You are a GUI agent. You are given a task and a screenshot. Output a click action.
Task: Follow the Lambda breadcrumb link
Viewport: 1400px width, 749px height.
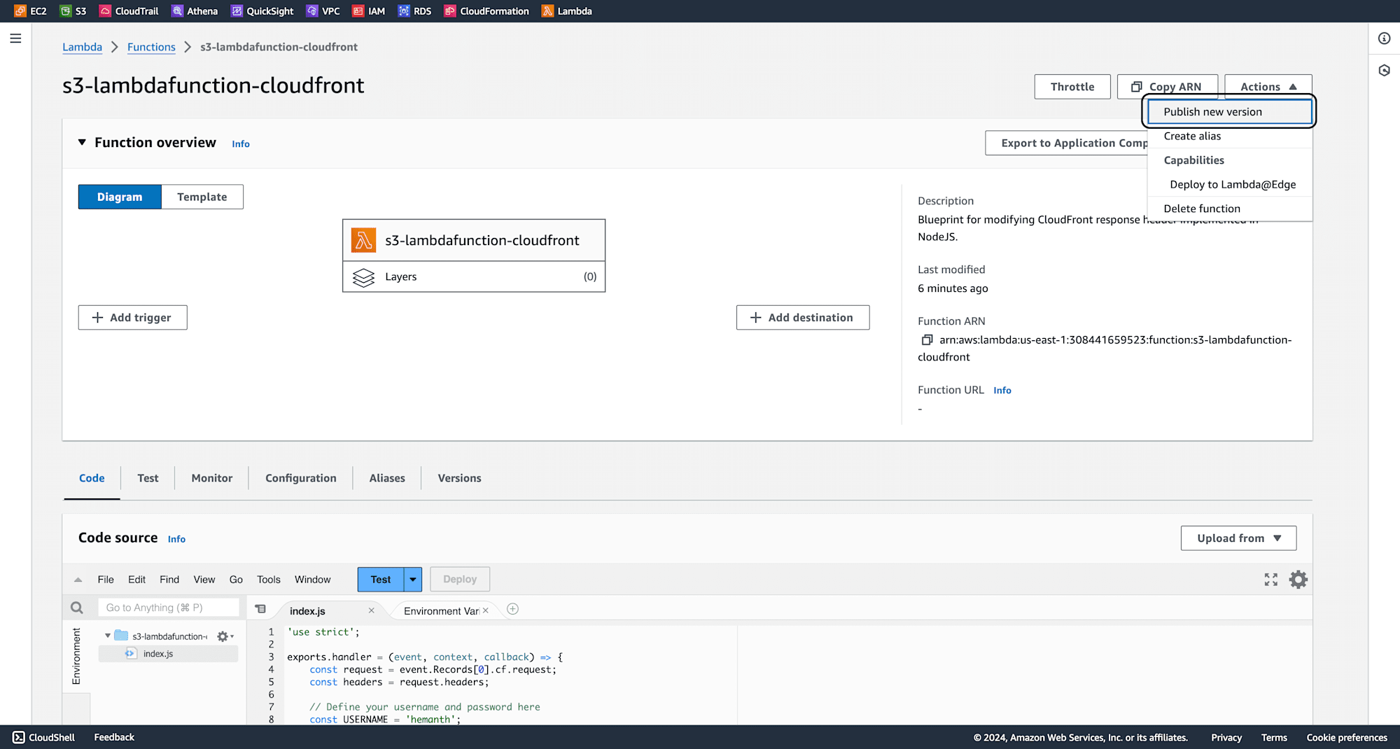click(x=82, y=47)
